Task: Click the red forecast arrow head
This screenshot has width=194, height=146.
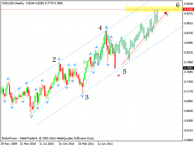Action: (x=165, y=13)
